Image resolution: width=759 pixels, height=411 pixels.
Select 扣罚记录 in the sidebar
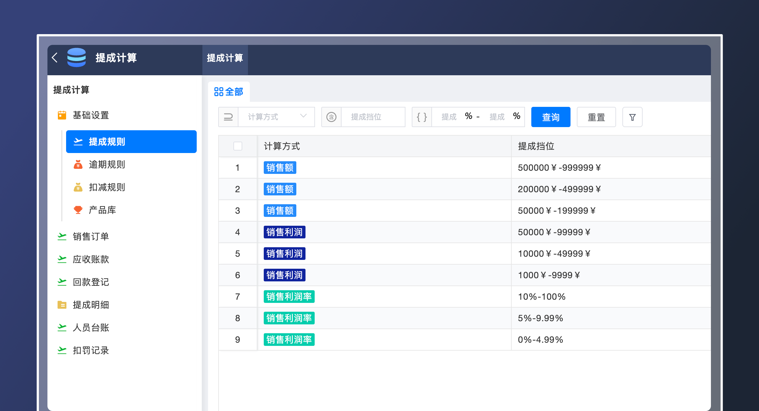click(91, 350)
